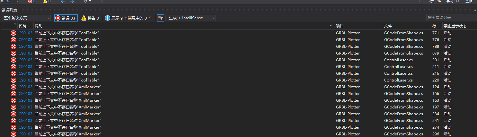The width and height of the screenshot is (477, 137).
Task: Toggle the 展示 9 个消息 messages filter
Action: point(128,18)
